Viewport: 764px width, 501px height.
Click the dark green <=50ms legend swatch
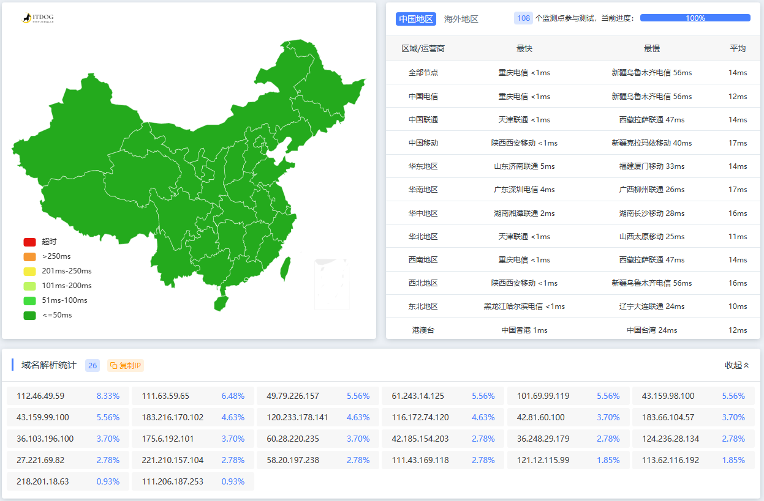click(30, 316)
